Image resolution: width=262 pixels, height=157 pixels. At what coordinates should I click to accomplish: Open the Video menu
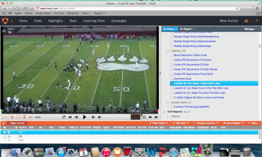click(38, 21)
